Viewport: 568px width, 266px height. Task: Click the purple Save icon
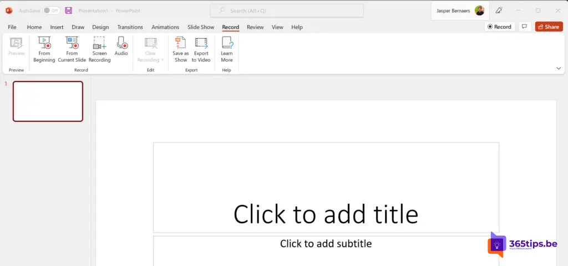[x=68, y=11]
